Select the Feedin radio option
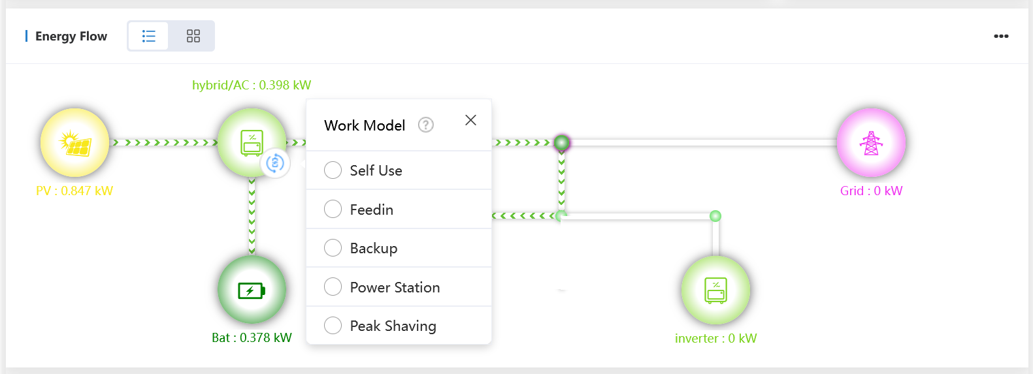 [333, 209]
